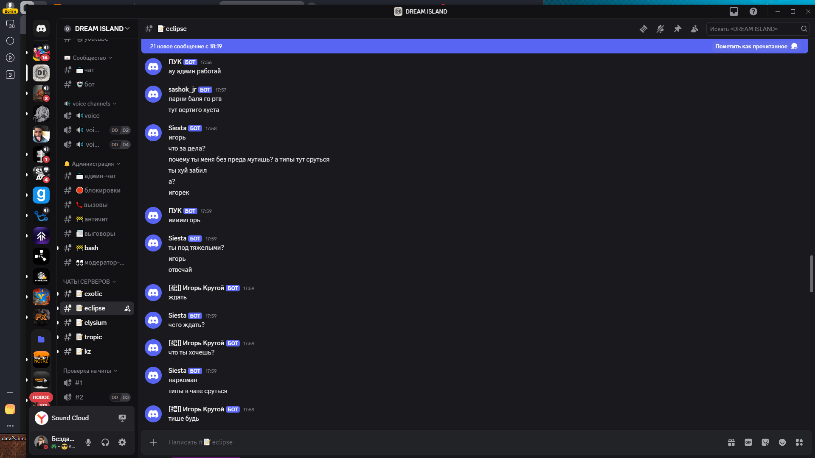Jump to the 21 new messages
Image resolution: width=815 pixels, height=458 pixels.
tap(186, 46)
